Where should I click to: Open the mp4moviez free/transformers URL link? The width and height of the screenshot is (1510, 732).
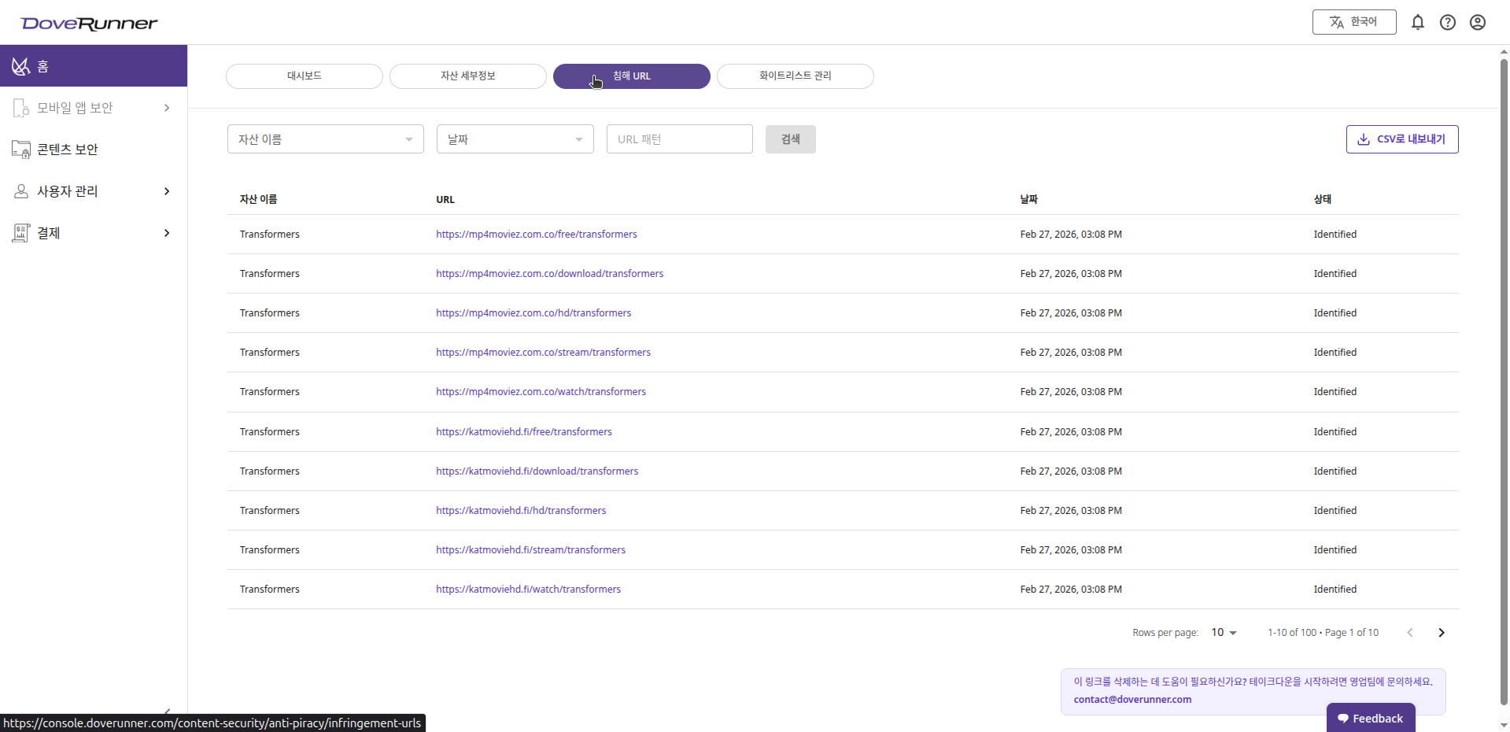coord(536,235)
